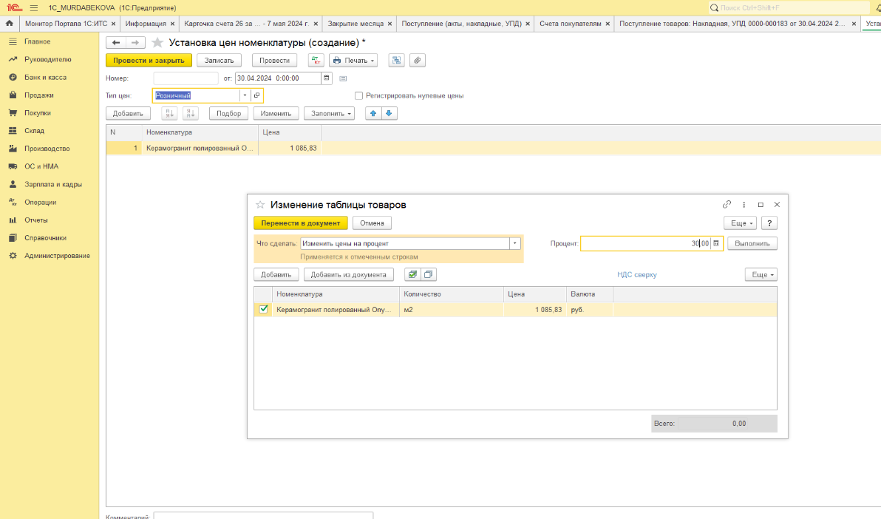Click the Процент input field
Image resolution: width=881 pixels, height=519 pixels.
645,243
